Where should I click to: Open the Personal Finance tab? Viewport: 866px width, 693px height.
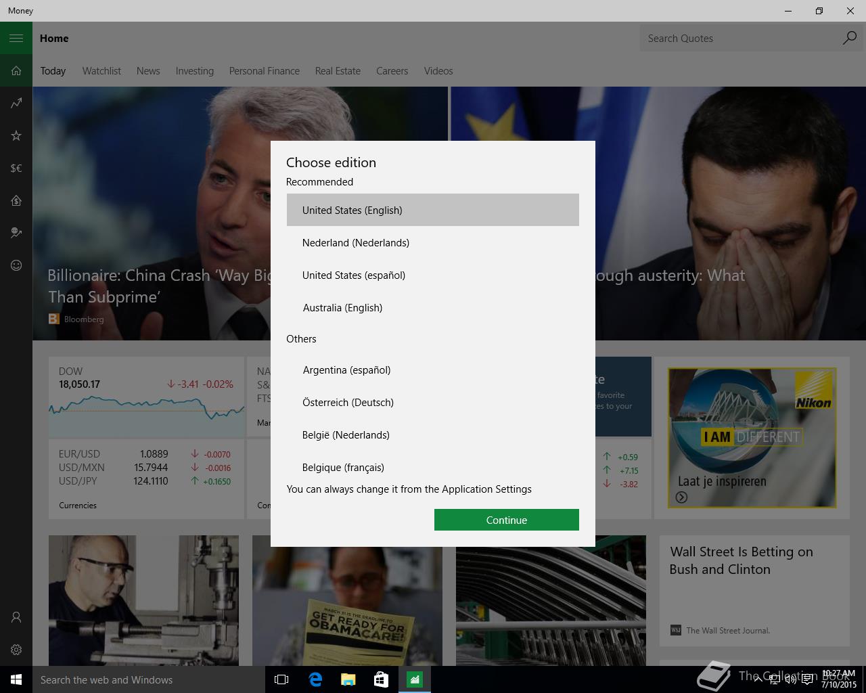coord(264,70)
